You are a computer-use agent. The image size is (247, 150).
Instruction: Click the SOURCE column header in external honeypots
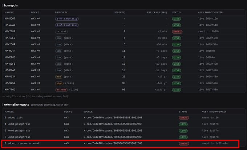[88, 112]
